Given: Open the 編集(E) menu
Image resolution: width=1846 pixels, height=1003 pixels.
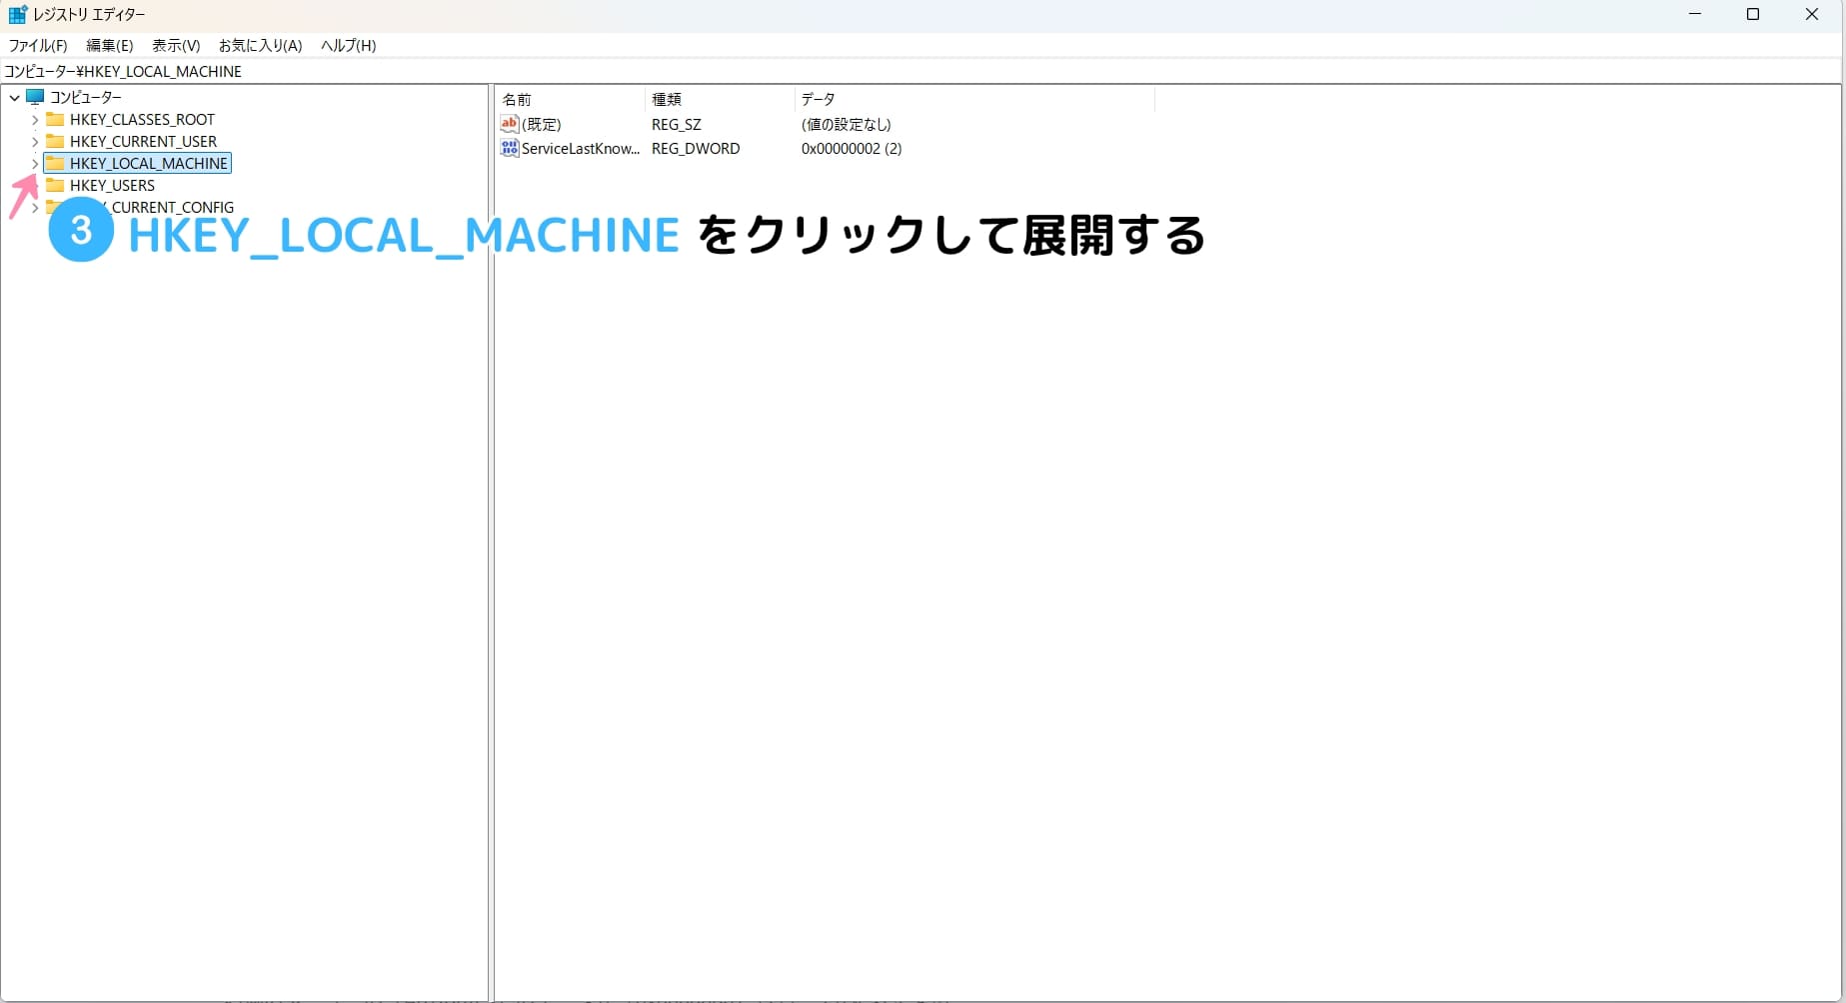Looking at the screenshot, I should click(x=109, y=45).
